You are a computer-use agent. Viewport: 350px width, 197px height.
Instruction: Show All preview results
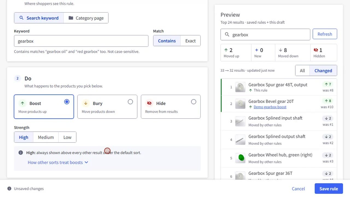click(x=302, y=71)
